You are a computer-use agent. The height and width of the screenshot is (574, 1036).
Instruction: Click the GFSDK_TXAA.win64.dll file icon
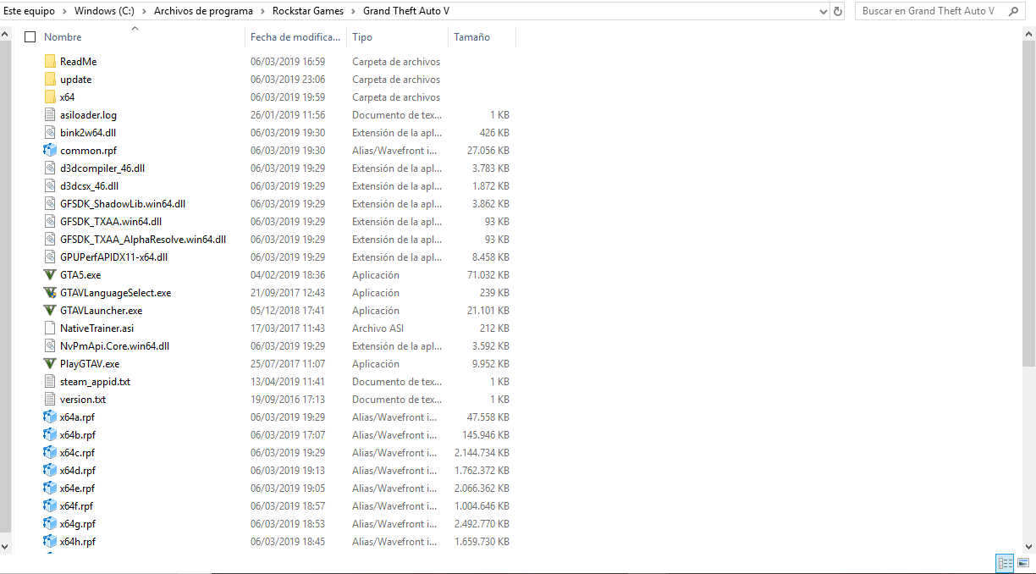pyautogui.click(x=50, y=222)
